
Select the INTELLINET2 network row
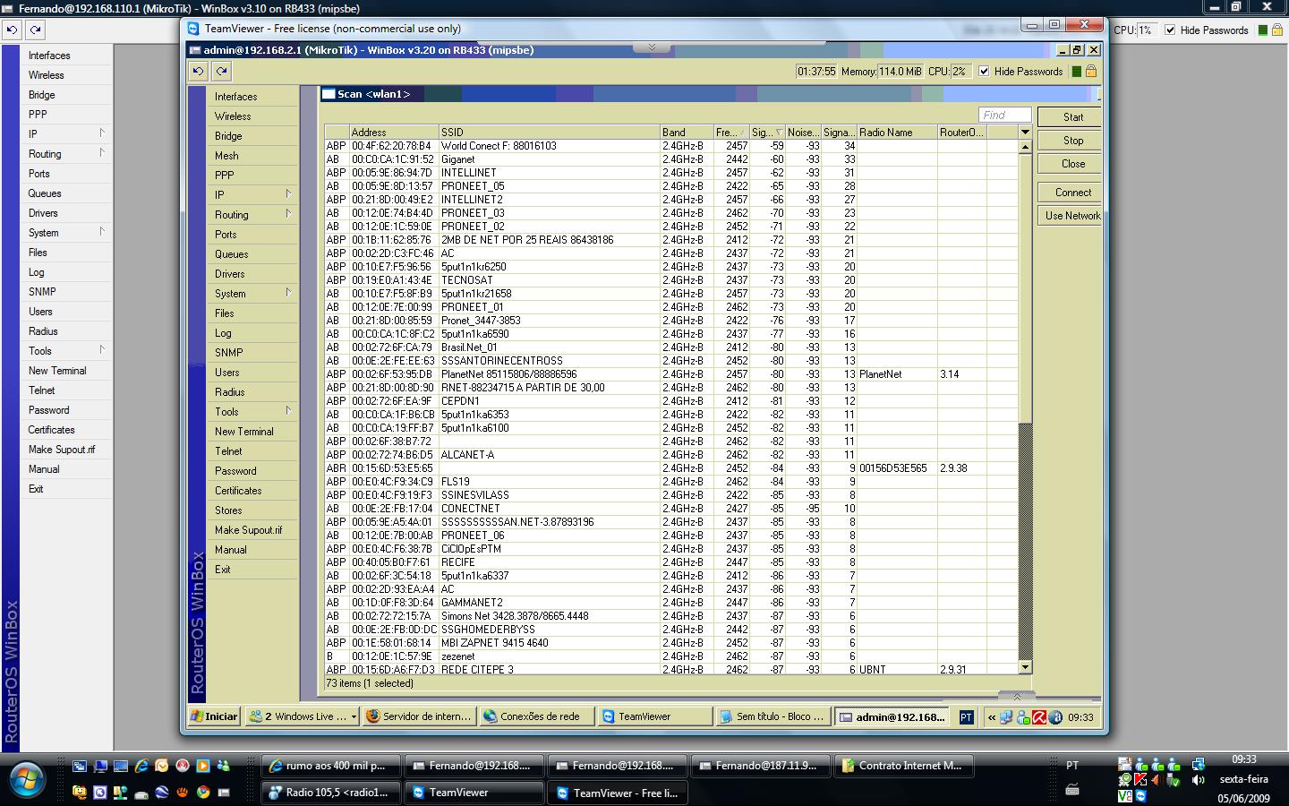(x=671, y=200)
